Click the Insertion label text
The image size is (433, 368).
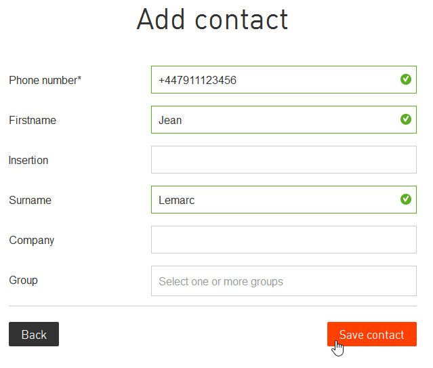tap(28, 160)
